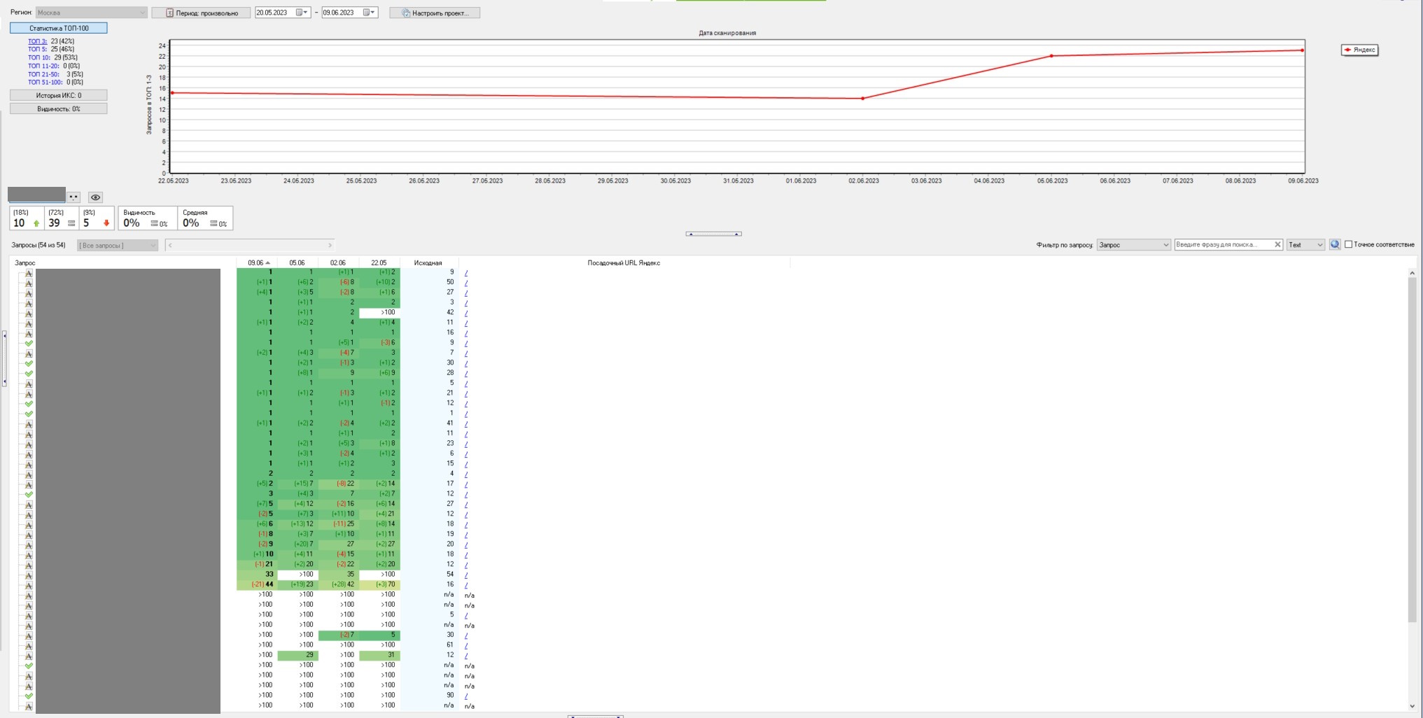Clear the search phrase with X icon

[1277, 245]
